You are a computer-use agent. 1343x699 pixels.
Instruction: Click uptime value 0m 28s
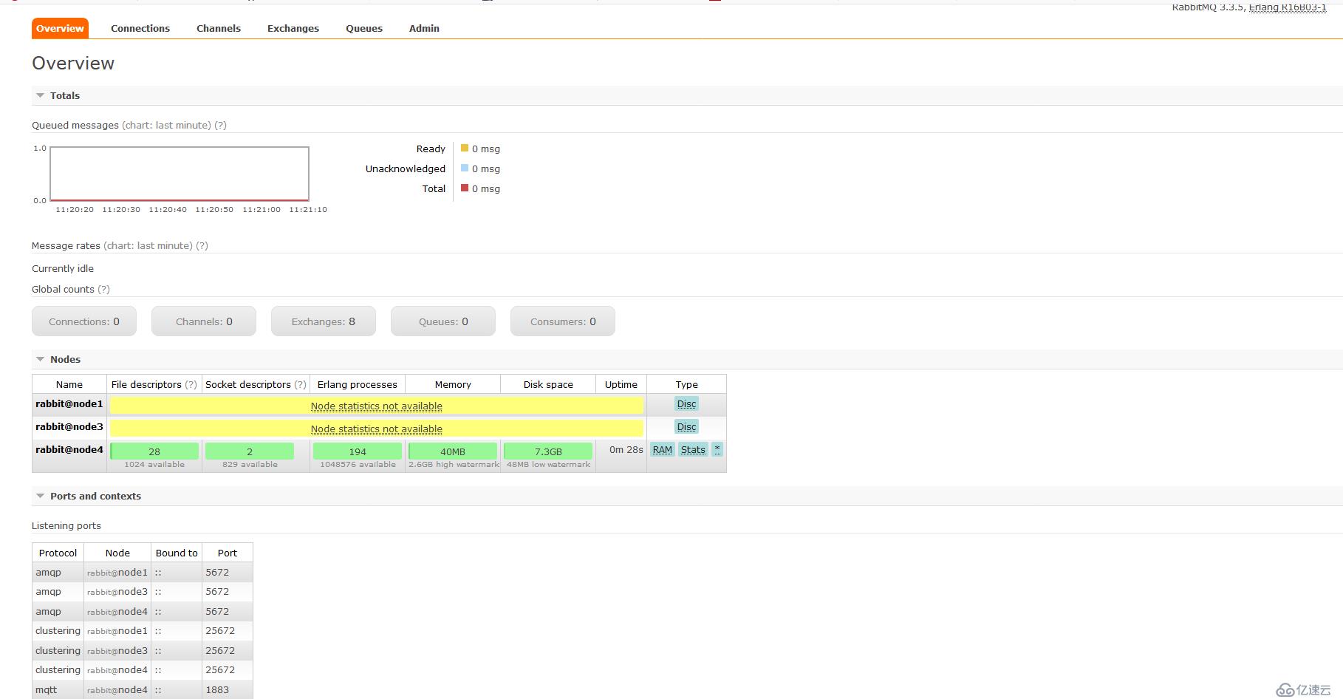(626, 449)
